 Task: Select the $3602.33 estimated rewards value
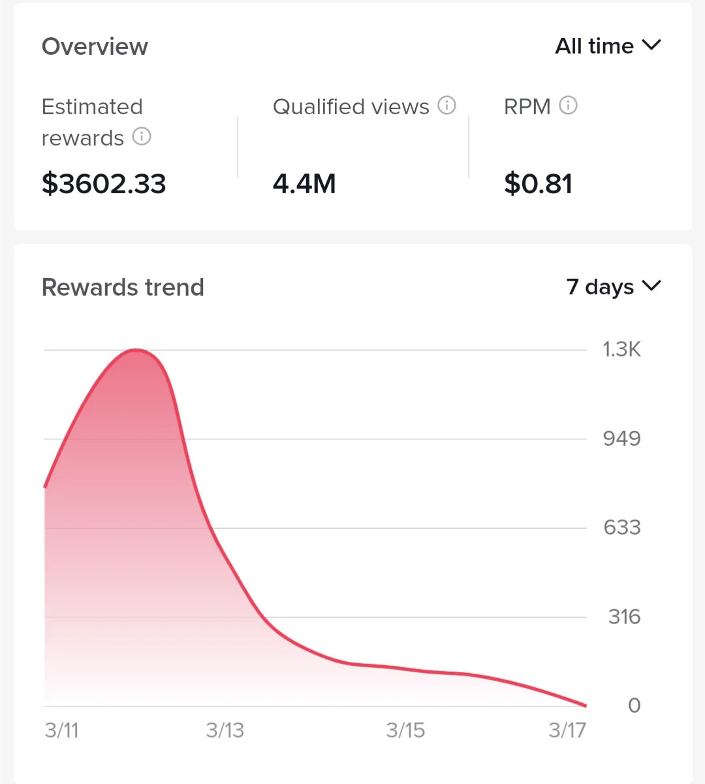point(104,183)
